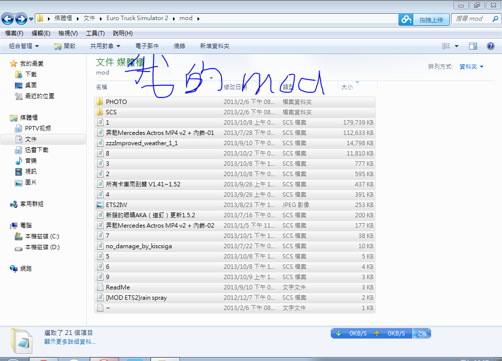
Task: Click the 顯示更多詳細資料 link
Action: click(70, 342)
